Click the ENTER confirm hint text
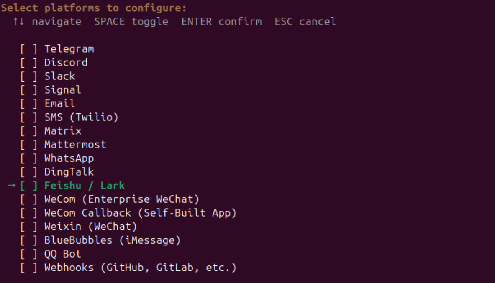The image size is (495, 283). pos(221,21)
